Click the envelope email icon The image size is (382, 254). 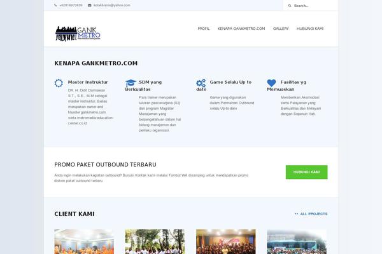pos(89,5)
